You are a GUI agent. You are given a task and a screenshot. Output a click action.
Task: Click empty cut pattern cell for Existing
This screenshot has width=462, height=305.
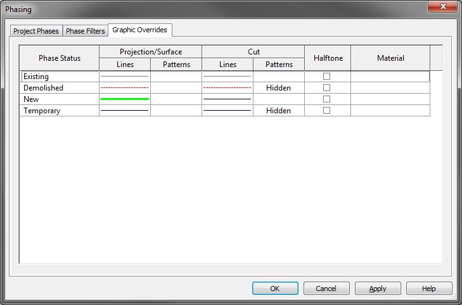coord(279,77)
